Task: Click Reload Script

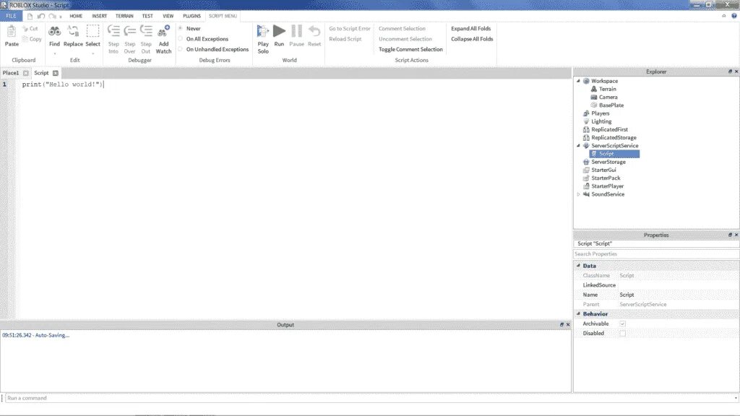Action: [x=345, y=39]
